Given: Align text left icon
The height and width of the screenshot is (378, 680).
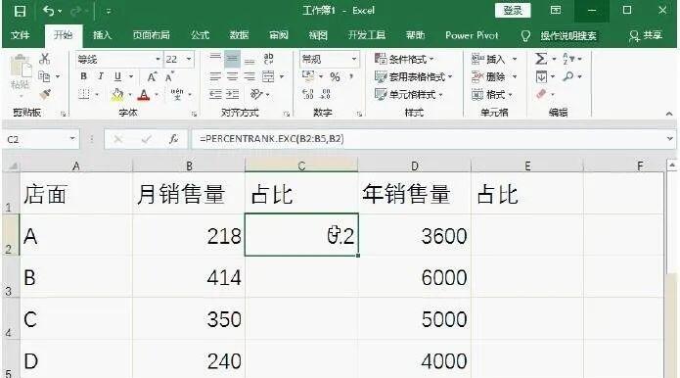Looking at the screenshot, I should 215,76.
